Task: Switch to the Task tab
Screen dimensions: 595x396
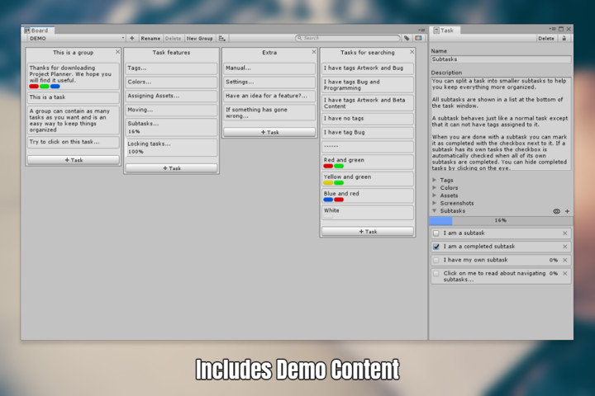Action: (x=445, y=31)
